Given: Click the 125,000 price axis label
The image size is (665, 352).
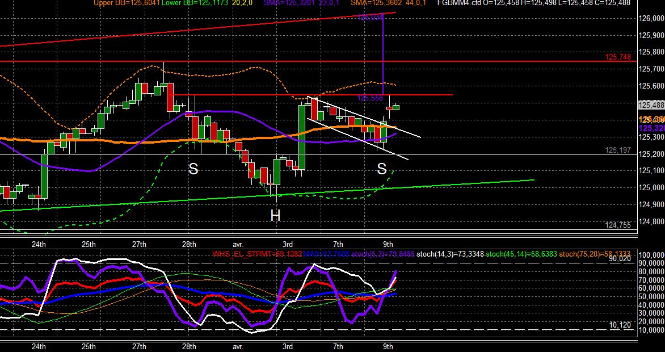Looking at the screenshot, I should pyautogui.click(x=651, y=188).
